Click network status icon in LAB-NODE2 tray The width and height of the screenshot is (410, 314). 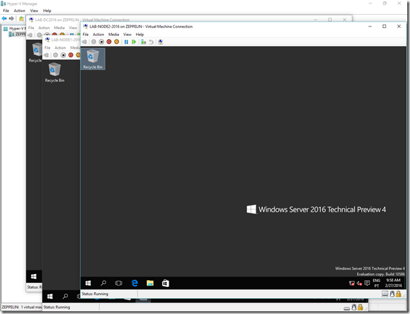click(352, 283)
